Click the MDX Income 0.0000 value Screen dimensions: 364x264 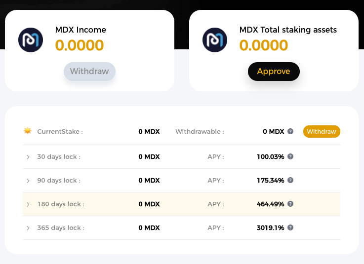(80, 45)
